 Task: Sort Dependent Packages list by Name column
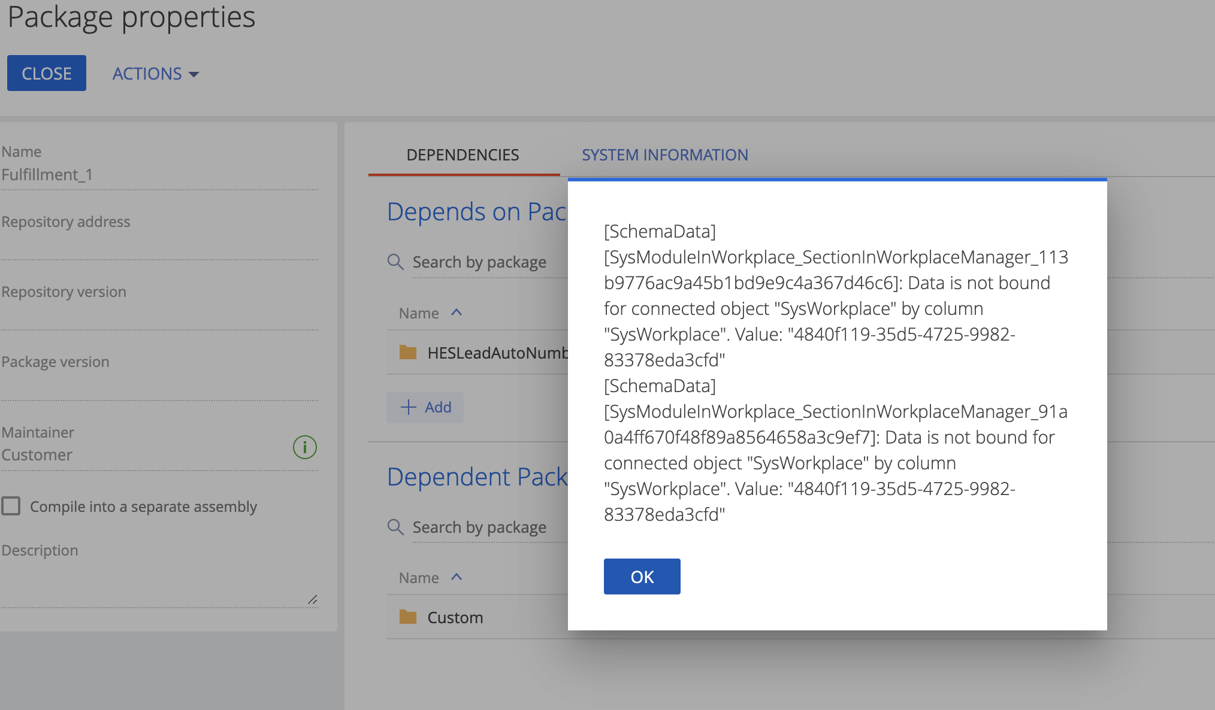[x=430, y=578]
